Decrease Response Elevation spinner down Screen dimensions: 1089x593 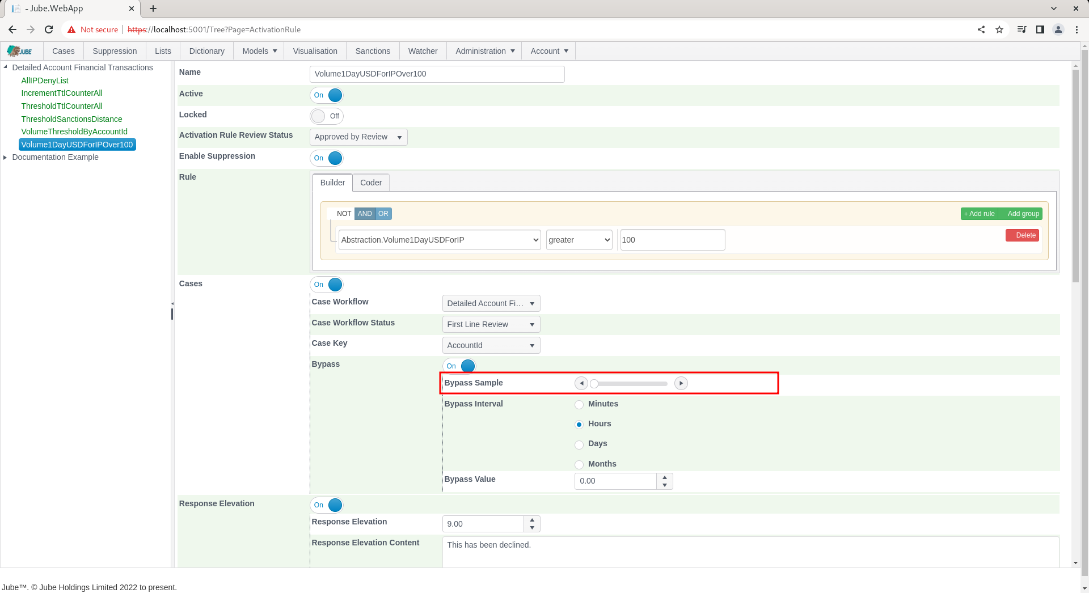click(x=532, y=528)
